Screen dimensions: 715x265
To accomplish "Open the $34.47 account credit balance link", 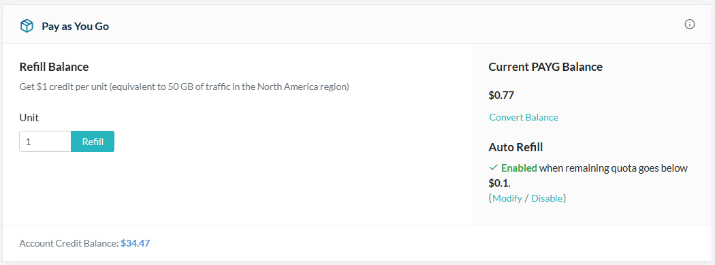I will pos(135,243).
